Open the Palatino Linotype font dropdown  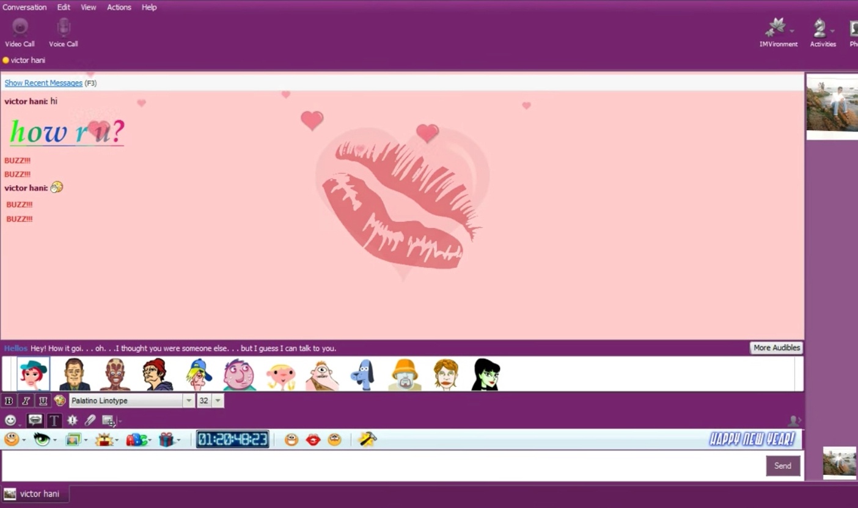189,401
